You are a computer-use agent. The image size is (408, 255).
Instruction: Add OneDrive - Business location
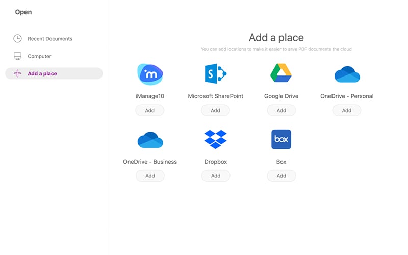tap(150, 176)
